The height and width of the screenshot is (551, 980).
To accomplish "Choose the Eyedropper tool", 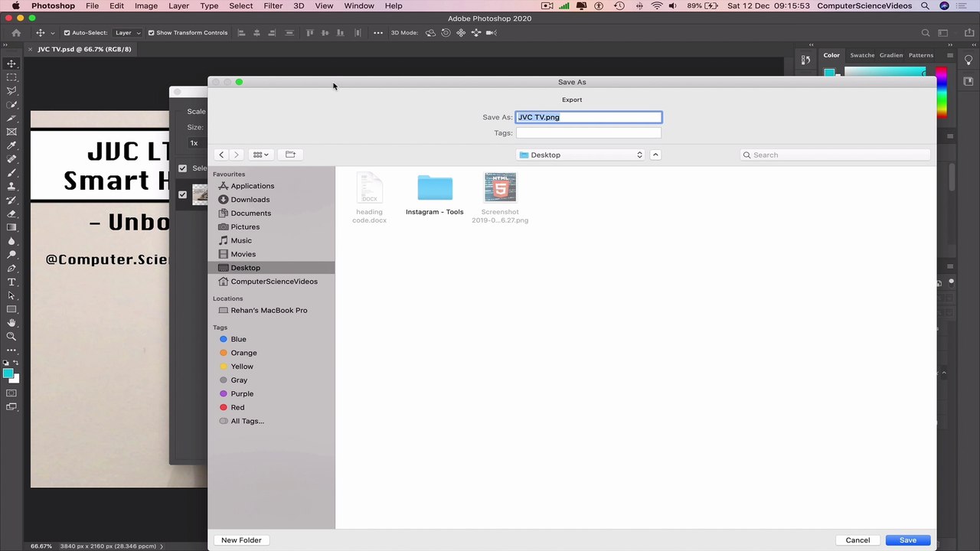I will (11, 145).
